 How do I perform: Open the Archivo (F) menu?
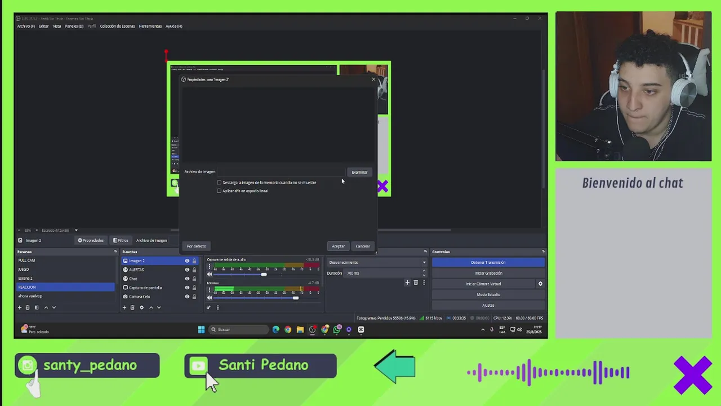pos(26,26)
